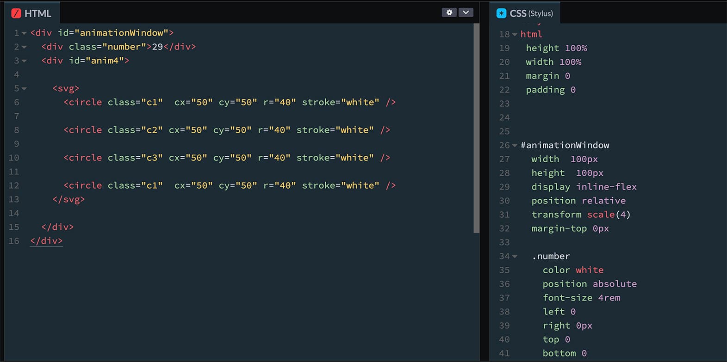Collapse HTML line 1 fold arrow
727x362 pixels.
pyautogui.click(x=24, y=33)
